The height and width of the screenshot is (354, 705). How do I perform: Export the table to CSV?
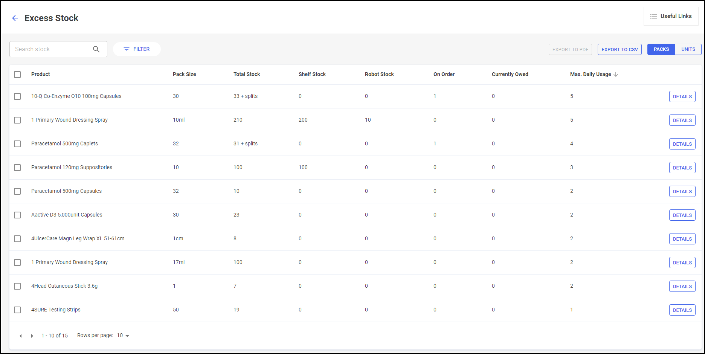point(620,49)
